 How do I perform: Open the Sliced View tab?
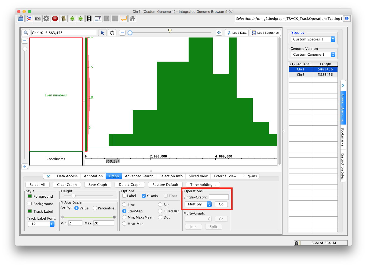coord(198,176)
